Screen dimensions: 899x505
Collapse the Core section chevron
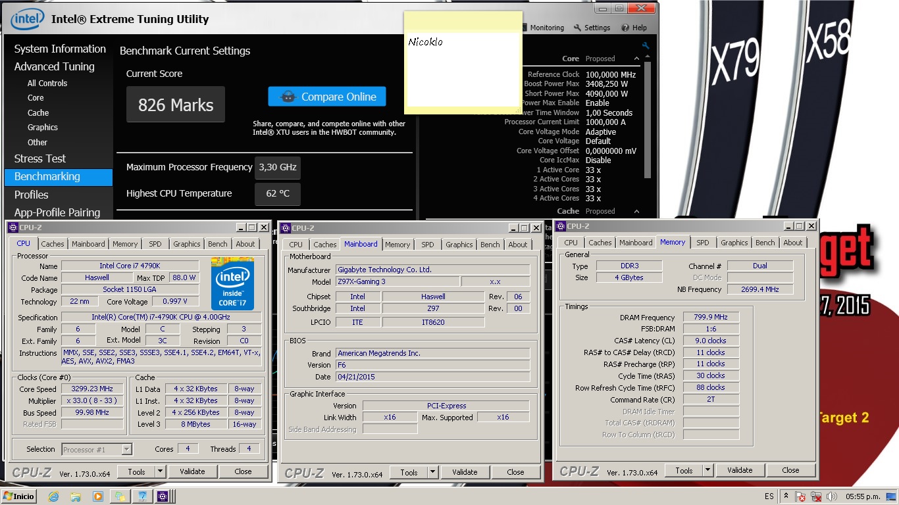636,59
